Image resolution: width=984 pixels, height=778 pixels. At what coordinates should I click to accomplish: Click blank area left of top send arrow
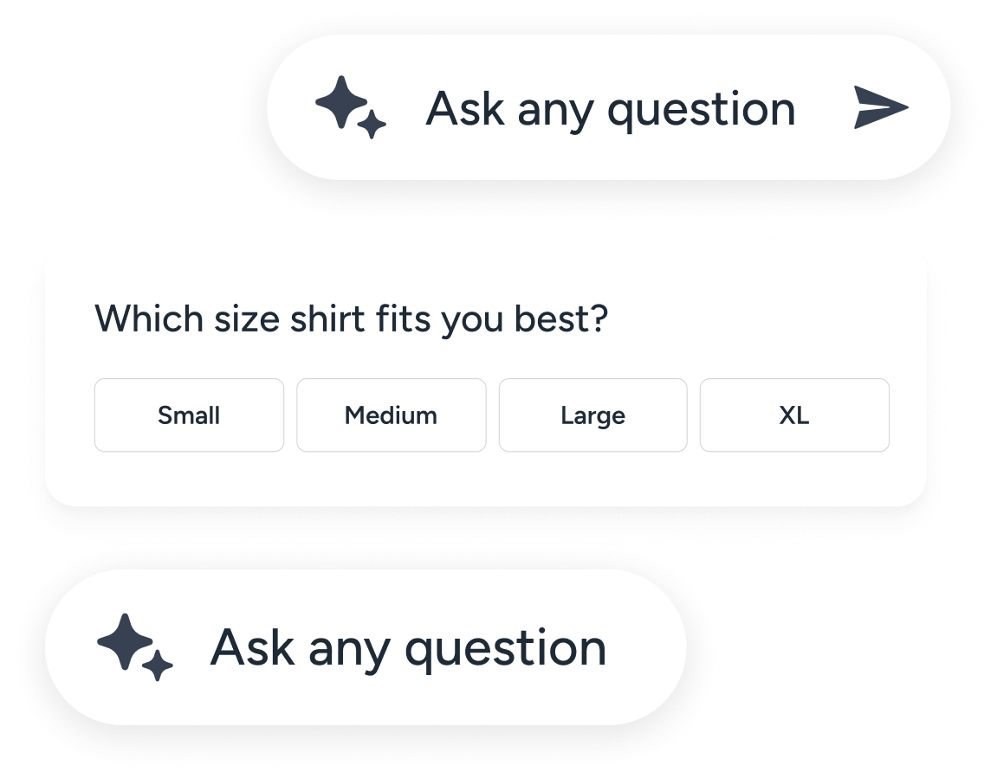[825, 109]
